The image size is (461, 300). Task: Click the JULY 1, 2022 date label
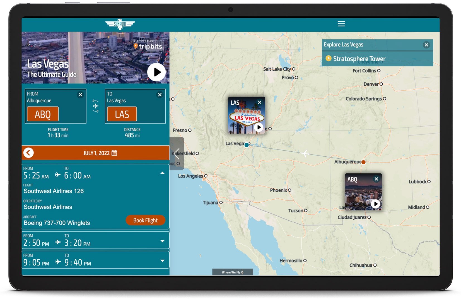(96, 153)
